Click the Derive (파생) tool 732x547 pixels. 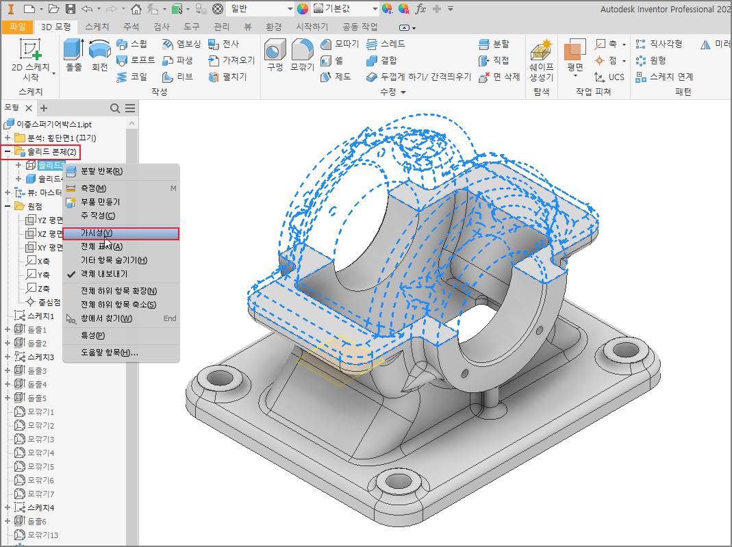177,60
